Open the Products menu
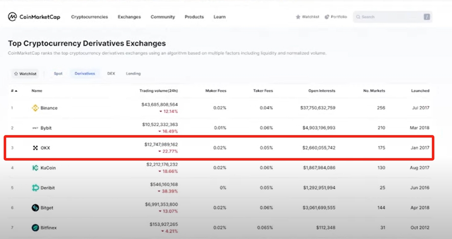The image size is (452, 239). (x=194, y=17)
